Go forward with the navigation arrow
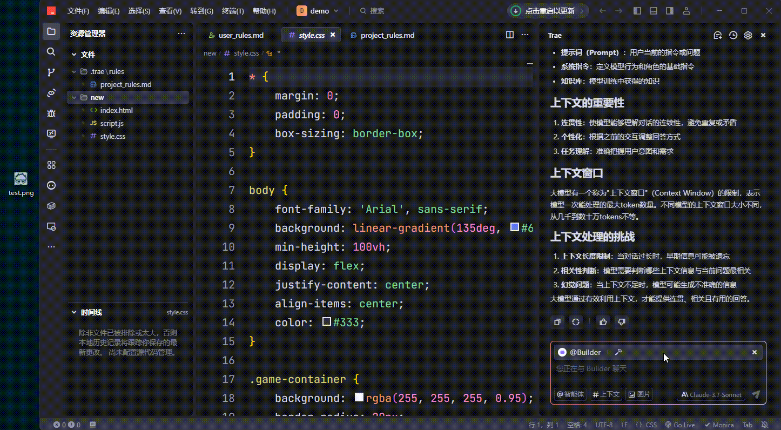781x430 pixels. [619, 11]
